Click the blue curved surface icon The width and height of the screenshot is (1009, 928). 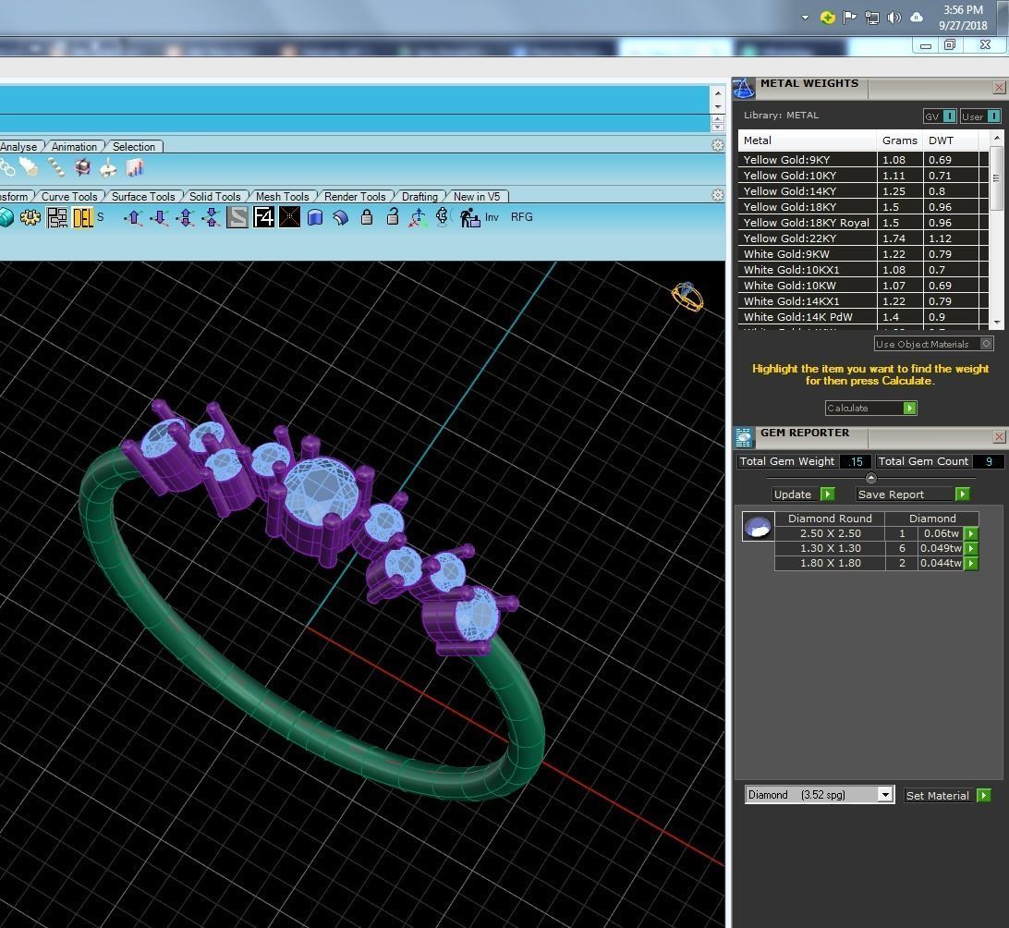pos(340,217)
